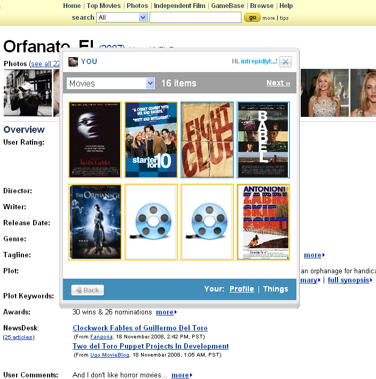Image resolution: width=376 pixels, height=379 pixels.
Task: Click the user avatar icon beside YOU
Action: [x=73, y=61]
